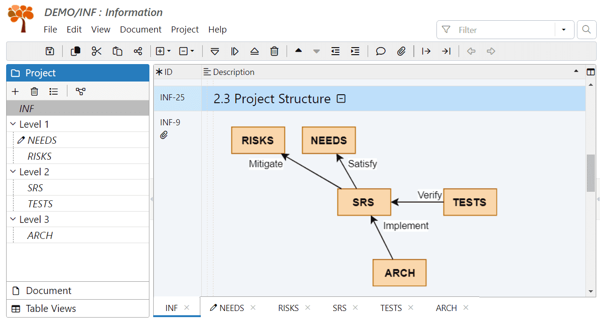Click the share nodes icon in toolbar

(x=138, y=51)
